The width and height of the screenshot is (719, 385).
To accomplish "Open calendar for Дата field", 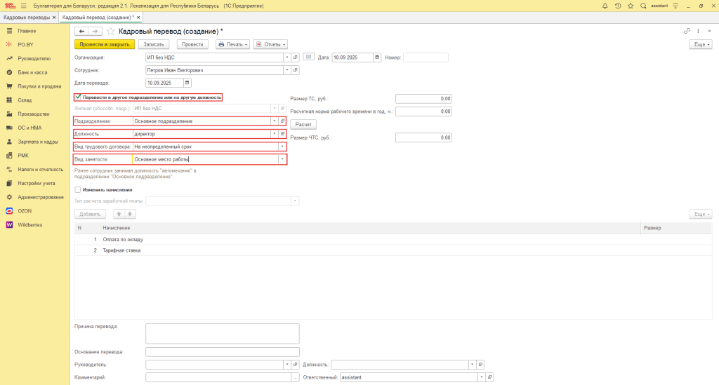I will (377, 58).
